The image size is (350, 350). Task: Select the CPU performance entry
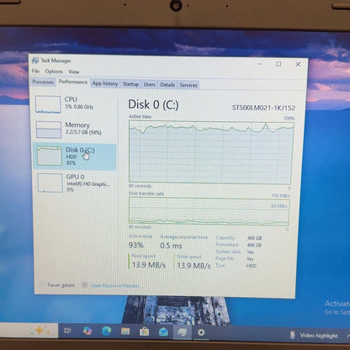(x=75, y=104)
